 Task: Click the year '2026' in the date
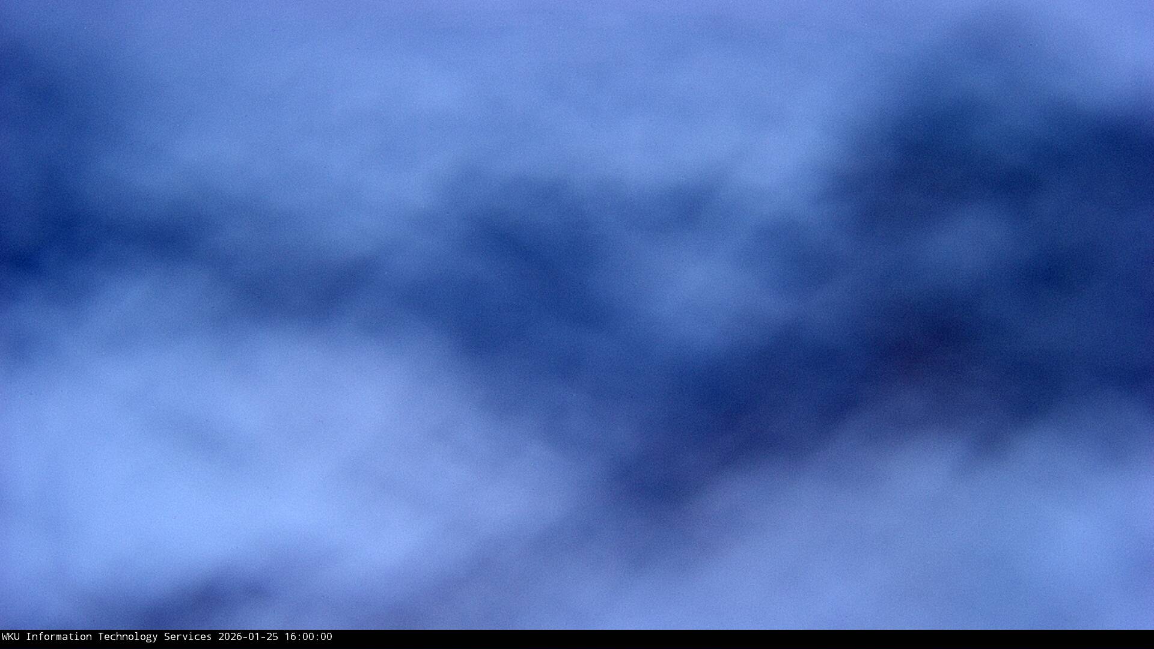[x=230, y=636]
